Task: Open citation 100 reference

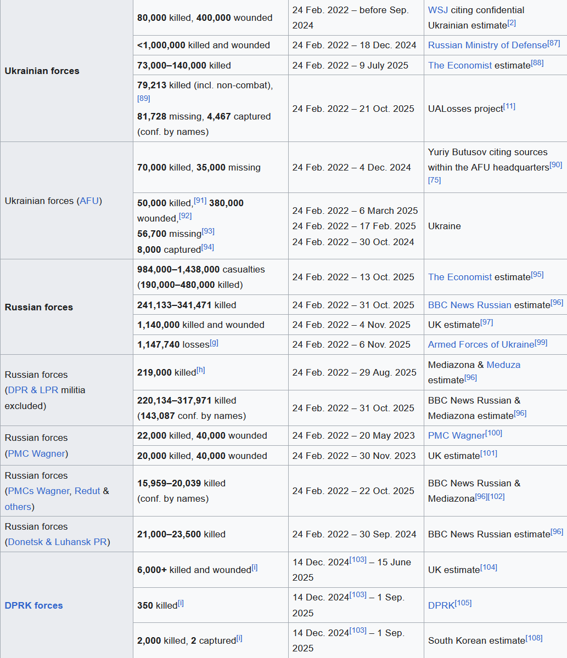Action: [x=494, y=433]
